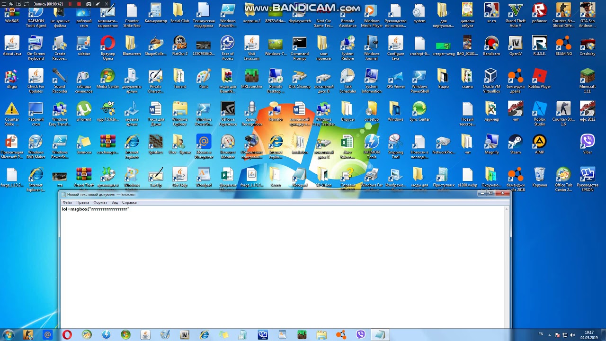Select the Windows DVD Maker desktop icon
Image resolution: width=606 pixels, height=341 pixels.
pyautogui.click(x=36, y=146)
